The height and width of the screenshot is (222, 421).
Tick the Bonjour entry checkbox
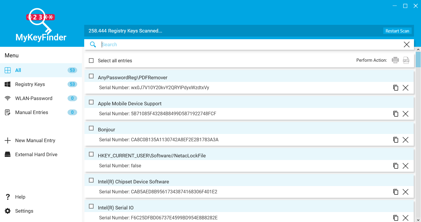91,128
